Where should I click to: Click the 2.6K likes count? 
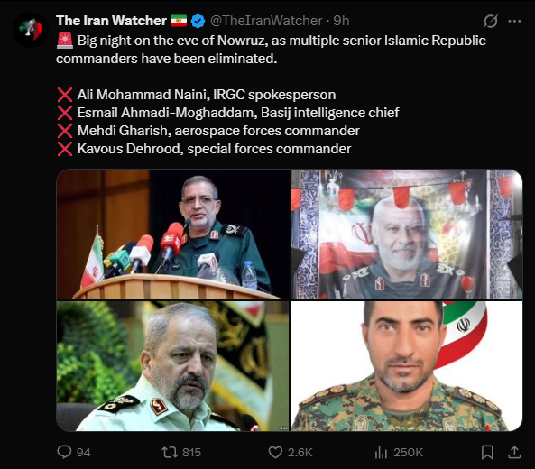pyautogui.click(x=300, y=452)
